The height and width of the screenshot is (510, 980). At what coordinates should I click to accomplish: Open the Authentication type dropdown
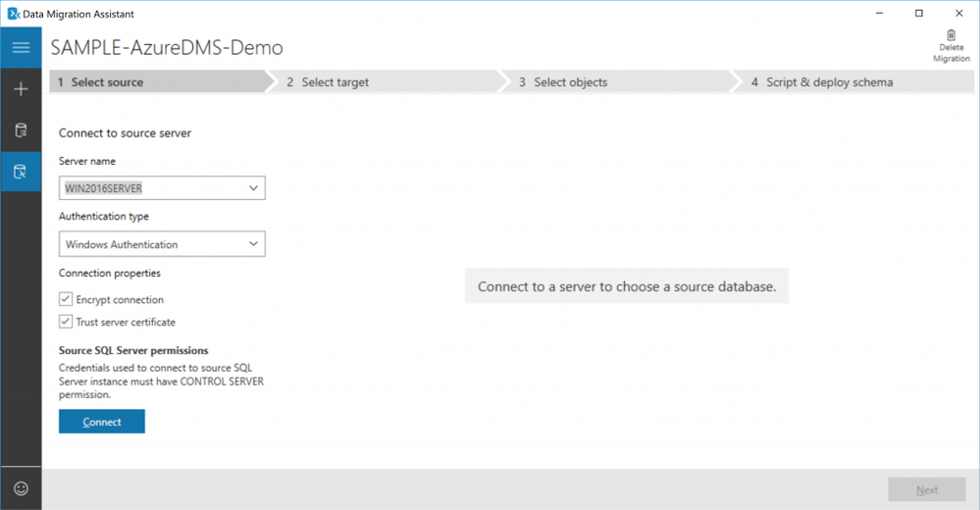(162, 244)
